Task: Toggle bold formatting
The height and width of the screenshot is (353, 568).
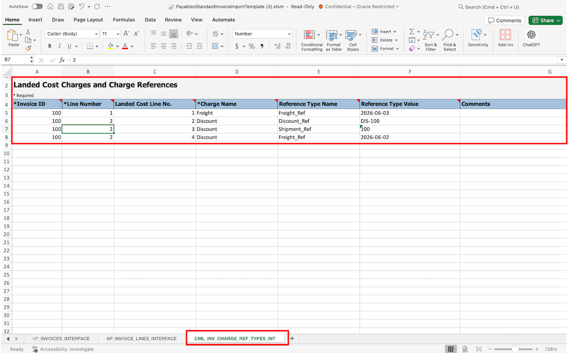Action: [49, 46]
